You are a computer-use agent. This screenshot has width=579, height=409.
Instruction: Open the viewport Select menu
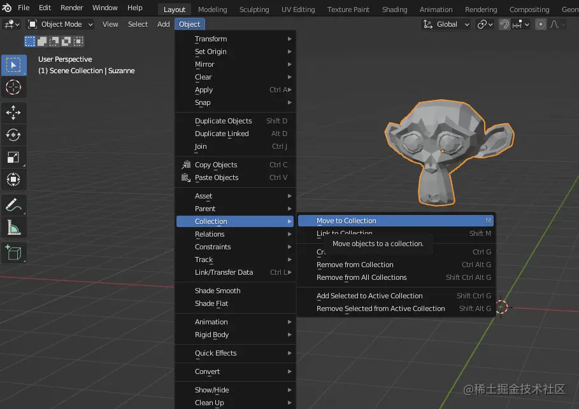138,24
